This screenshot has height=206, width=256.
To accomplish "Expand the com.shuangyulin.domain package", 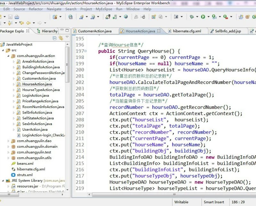I will click(8, 147).
